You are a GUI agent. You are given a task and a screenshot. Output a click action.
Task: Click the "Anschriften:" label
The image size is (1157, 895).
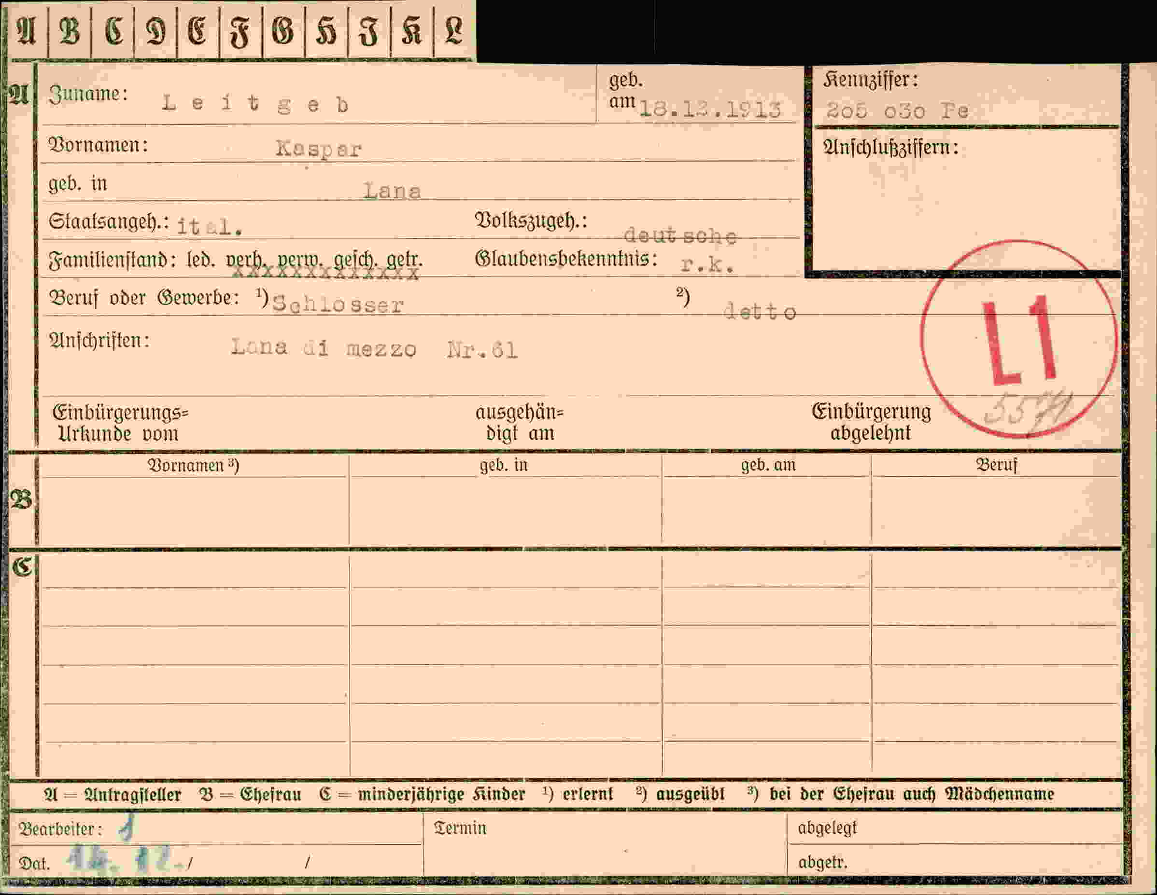click(99, 340)
